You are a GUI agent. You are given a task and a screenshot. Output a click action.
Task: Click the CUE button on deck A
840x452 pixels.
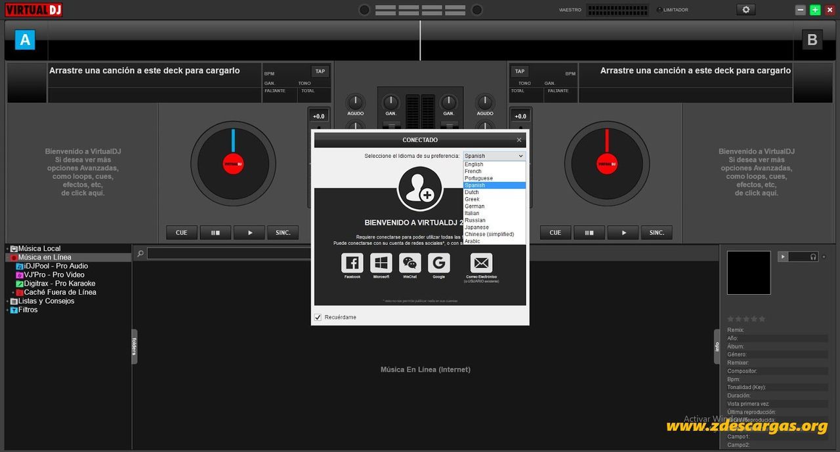[x=182, y=233]
